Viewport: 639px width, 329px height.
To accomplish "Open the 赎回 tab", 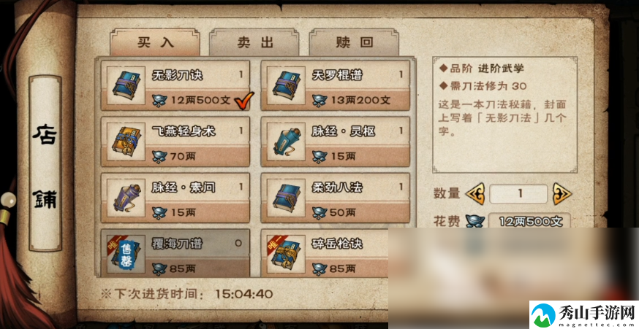I will coord(354,43).
